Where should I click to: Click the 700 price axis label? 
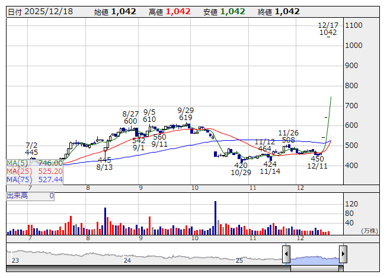pyautogui.click(x=351, y=106)
